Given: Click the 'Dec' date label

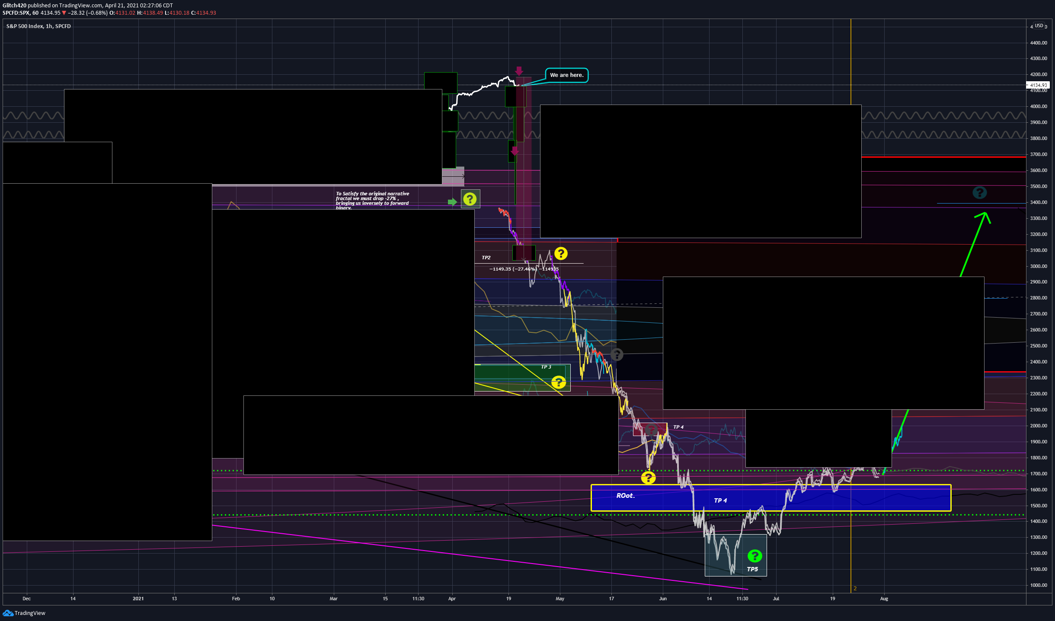Looking at the screenshot, I should [x=27, y=599].
